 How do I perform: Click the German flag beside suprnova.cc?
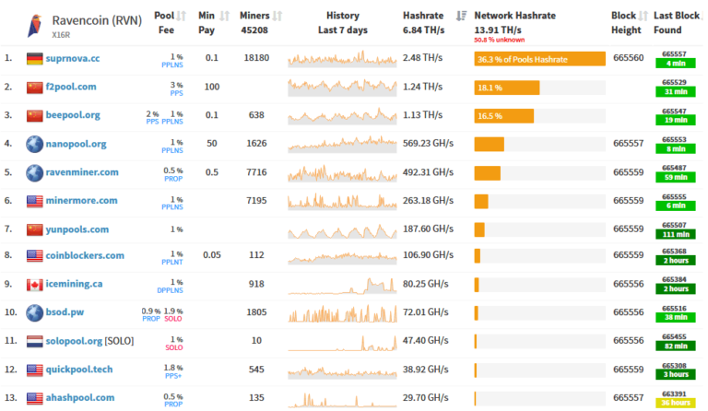(35, 58)
